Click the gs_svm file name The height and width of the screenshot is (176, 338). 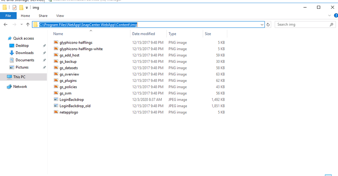[x=65, y=93]
